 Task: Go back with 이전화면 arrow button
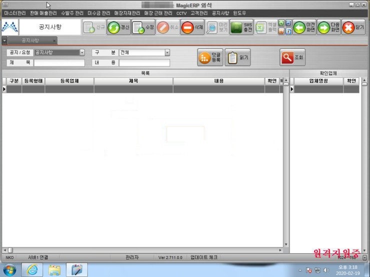click(x=304, y=27)
